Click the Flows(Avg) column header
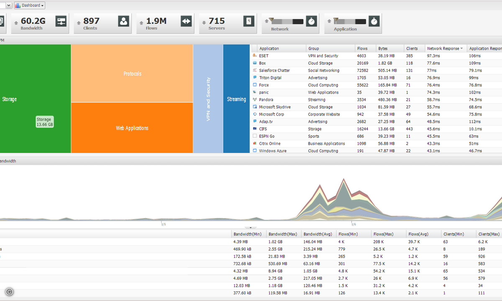The image size is (502, 301). click(x=424, y=234)
